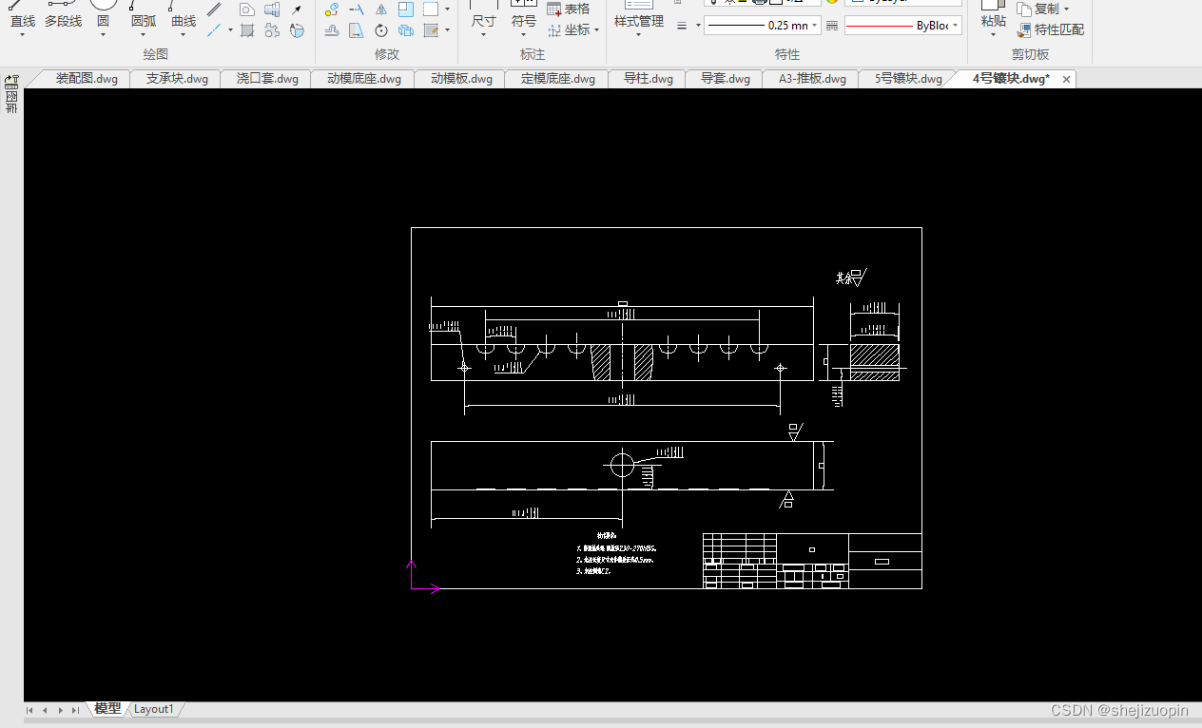The image size is (1202, 728).
Task: Choose the Trim tool icon
Action: pos(356,10)
